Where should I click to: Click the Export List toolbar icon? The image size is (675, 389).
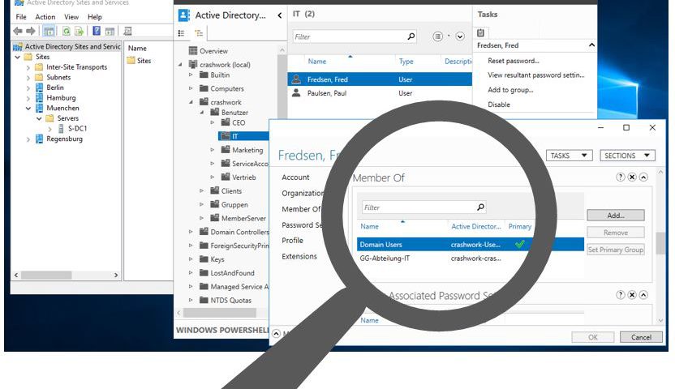point(79,31)
